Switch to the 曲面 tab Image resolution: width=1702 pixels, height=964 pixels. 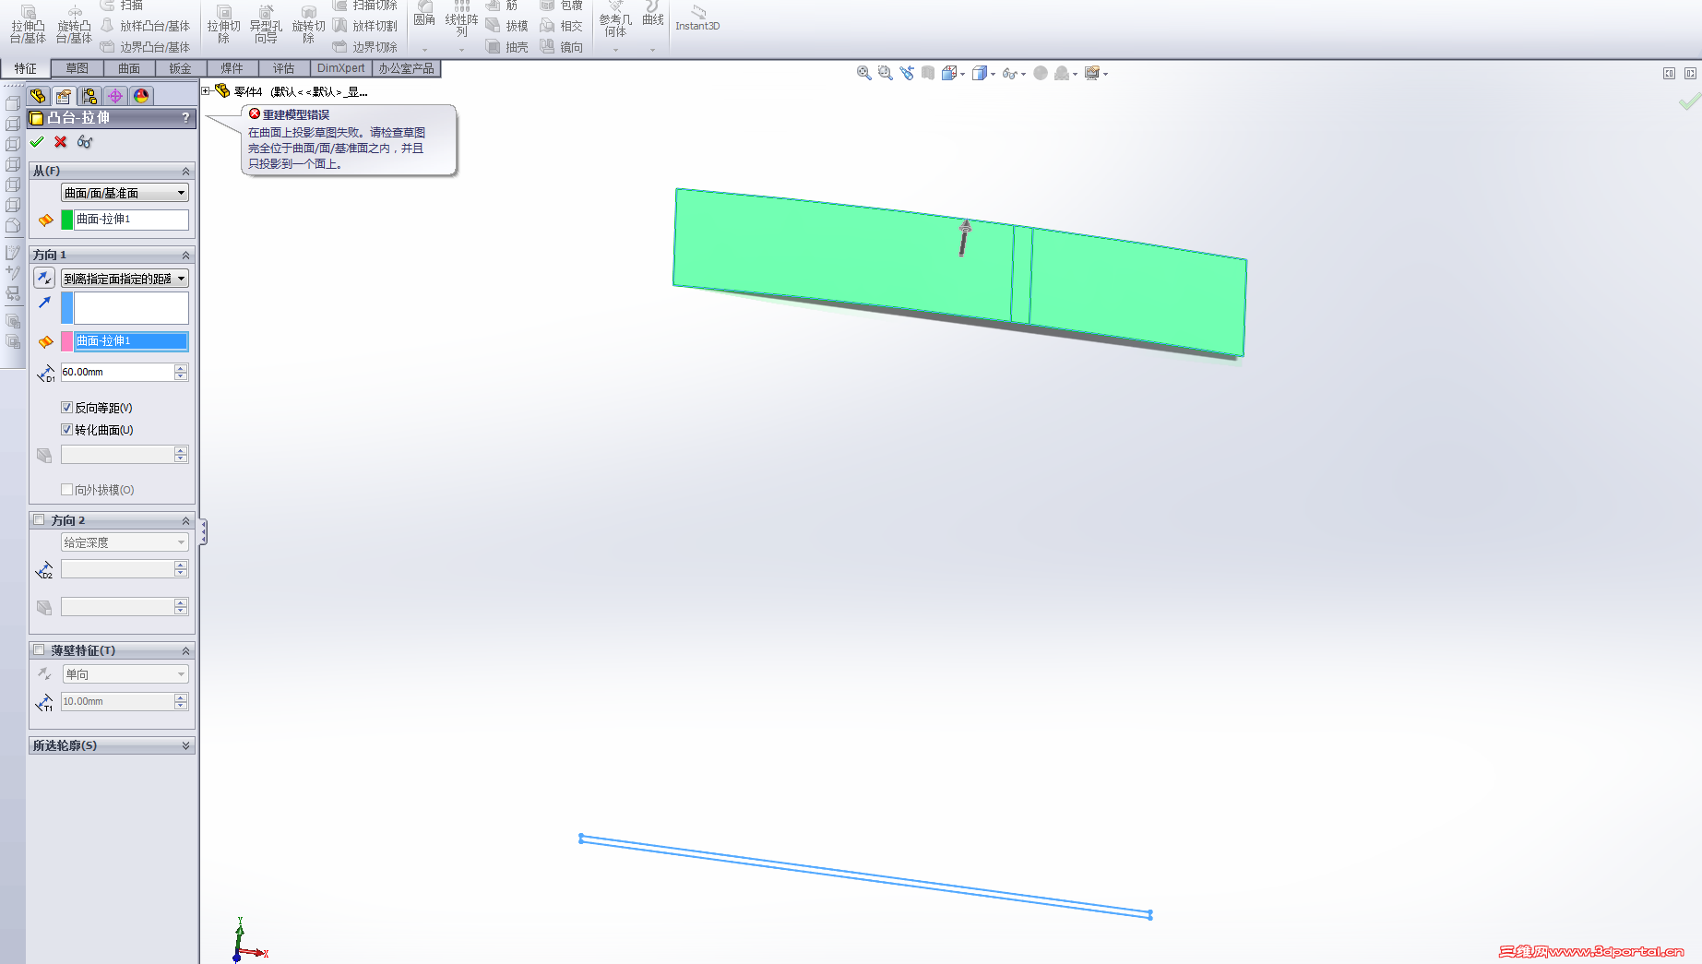click(x=128, y=68)
